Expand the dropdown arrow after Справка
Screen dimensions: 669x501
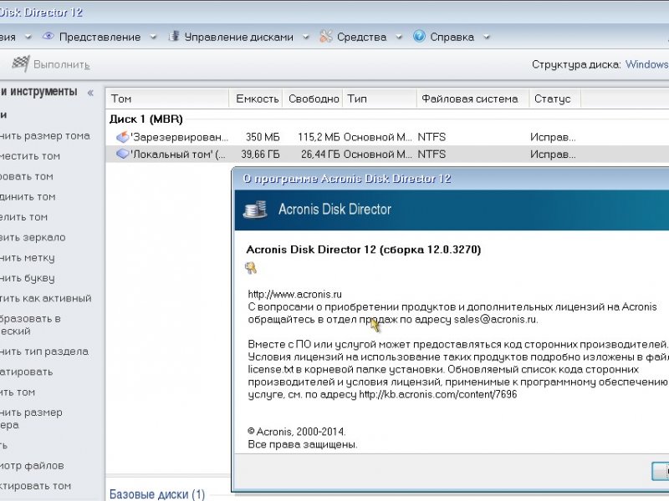tap(487, 37)
